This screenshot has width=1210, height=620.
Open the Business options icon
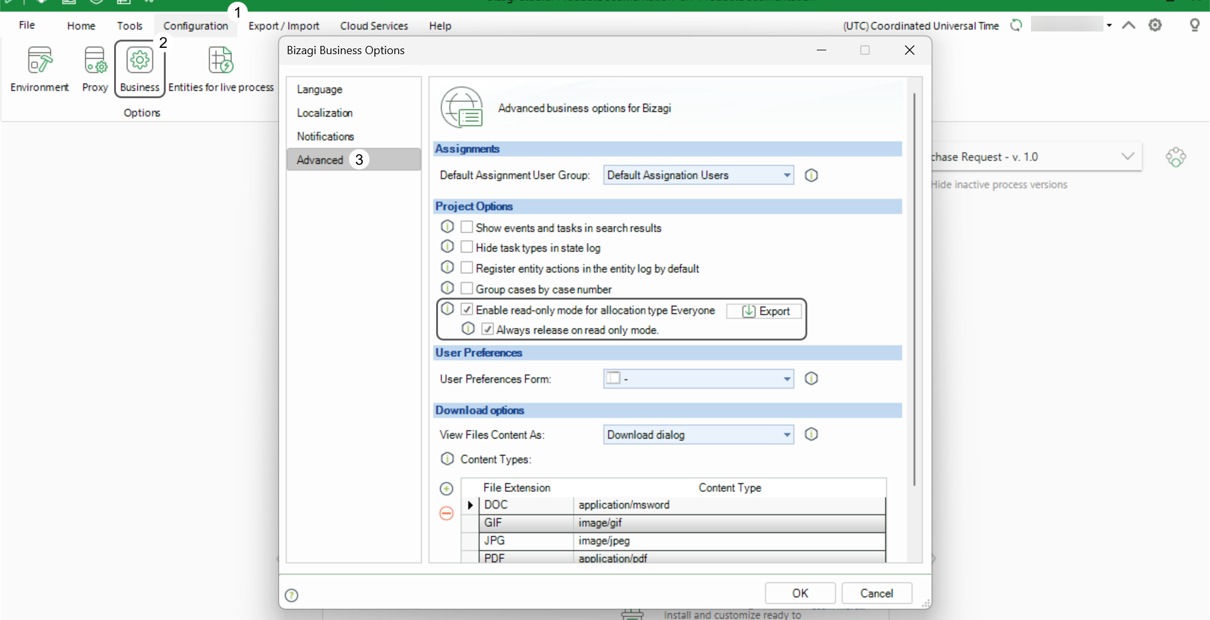pyautogui.click(x=140, y=60)
